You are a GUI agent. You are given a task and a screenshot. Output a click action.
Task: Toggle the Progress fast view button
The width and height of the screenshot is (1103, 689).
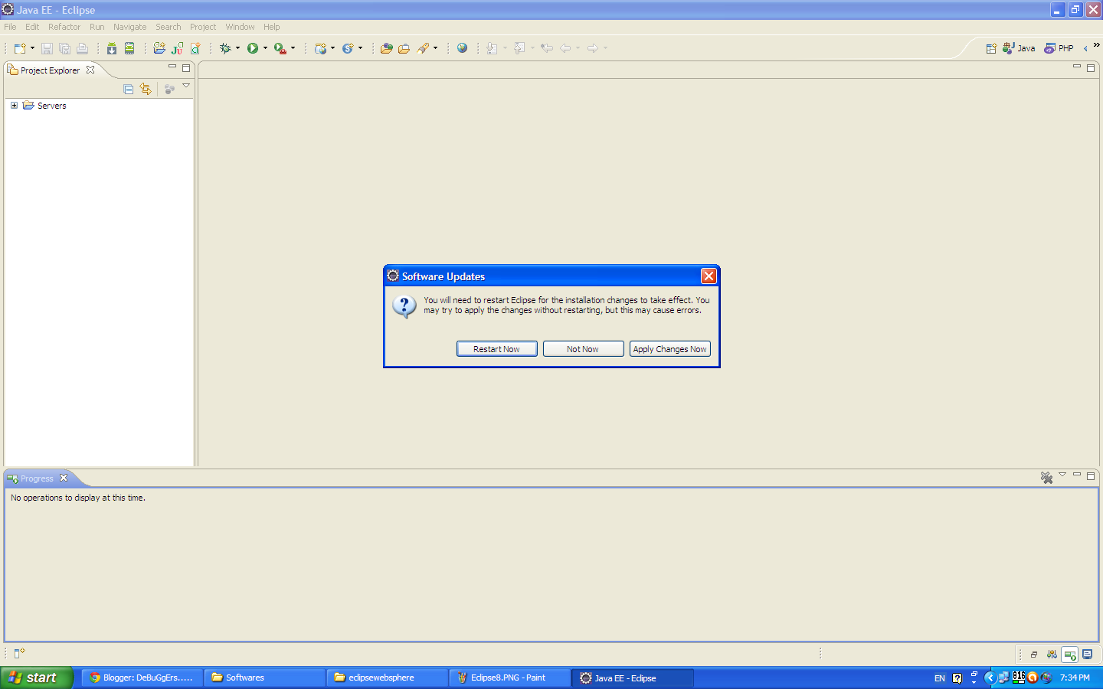(x=1070, y=655)
